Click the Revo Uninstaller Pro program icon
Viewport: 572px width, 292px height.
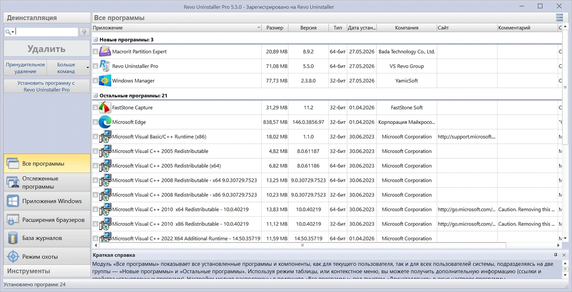(105, 66)
